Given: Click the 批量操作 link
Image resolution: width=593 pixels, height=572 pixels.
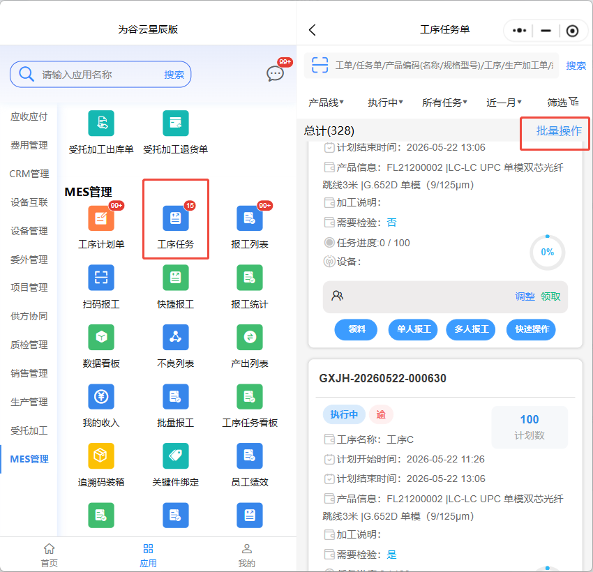Looking at the screenshot, I should pos(559,131).
